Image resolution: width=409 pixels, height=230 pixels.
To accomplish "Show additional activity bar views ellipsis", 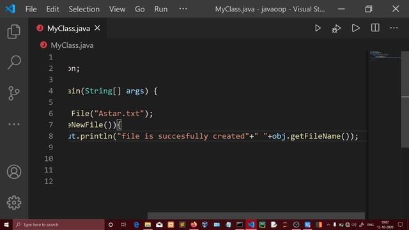I will [14, 125].
